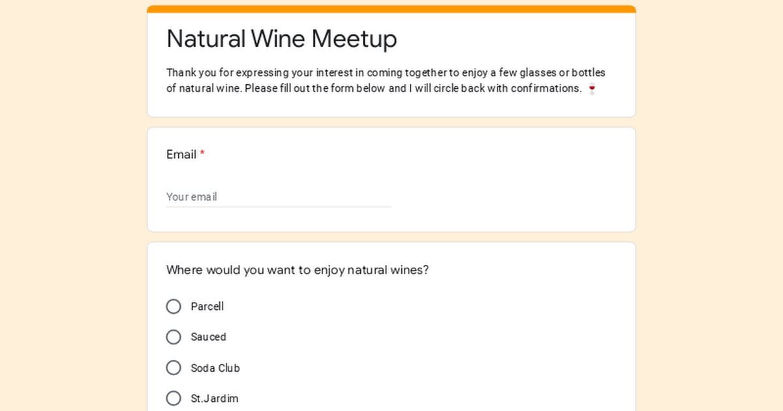Click the Soda Club label text
Viewport: 783px width, 411px height.
[x=215, y=368]
